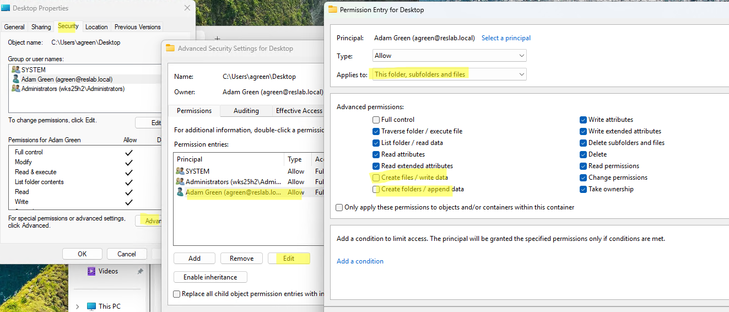The width and height of the screenshot is (729, 312).
Task: Switch to General tab in Desktop Properties
Action: coord(14,27)
